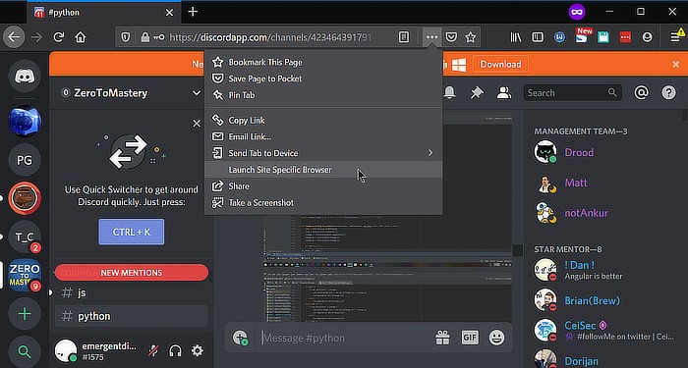Image resolution: width=688 pixels, height=368 pixels.
Task: Reload the page
Action: coord(58,37)
